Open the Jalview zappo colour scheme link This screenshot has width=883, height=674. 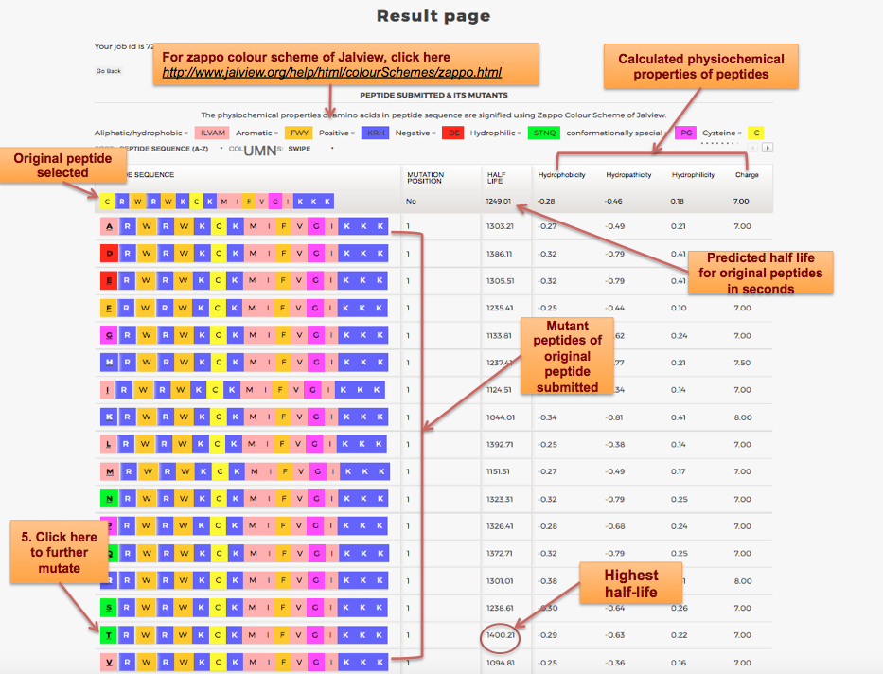coord(331,72)
